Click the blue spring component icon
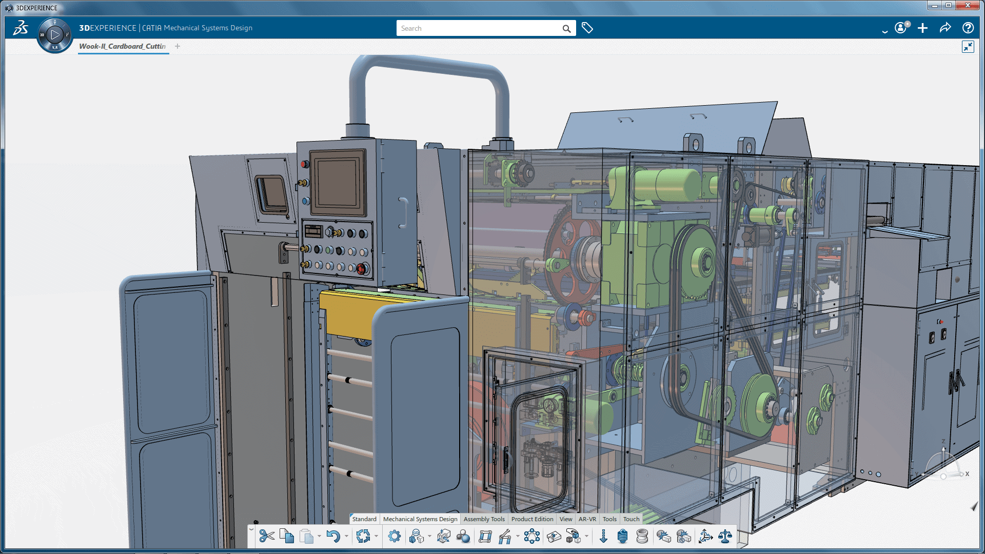The image size is (985, 554). pyautogui.click(x=622, y=537)
